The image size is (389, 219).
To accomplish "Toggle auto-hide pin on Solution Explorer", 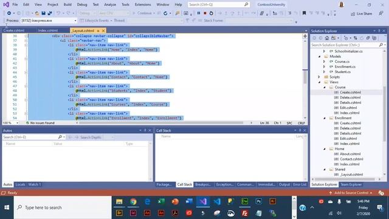I will pos(379,31).
